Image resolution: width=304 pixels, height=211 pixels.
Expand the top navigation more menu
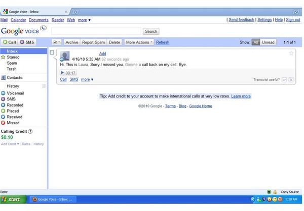[x=84, y=20]
